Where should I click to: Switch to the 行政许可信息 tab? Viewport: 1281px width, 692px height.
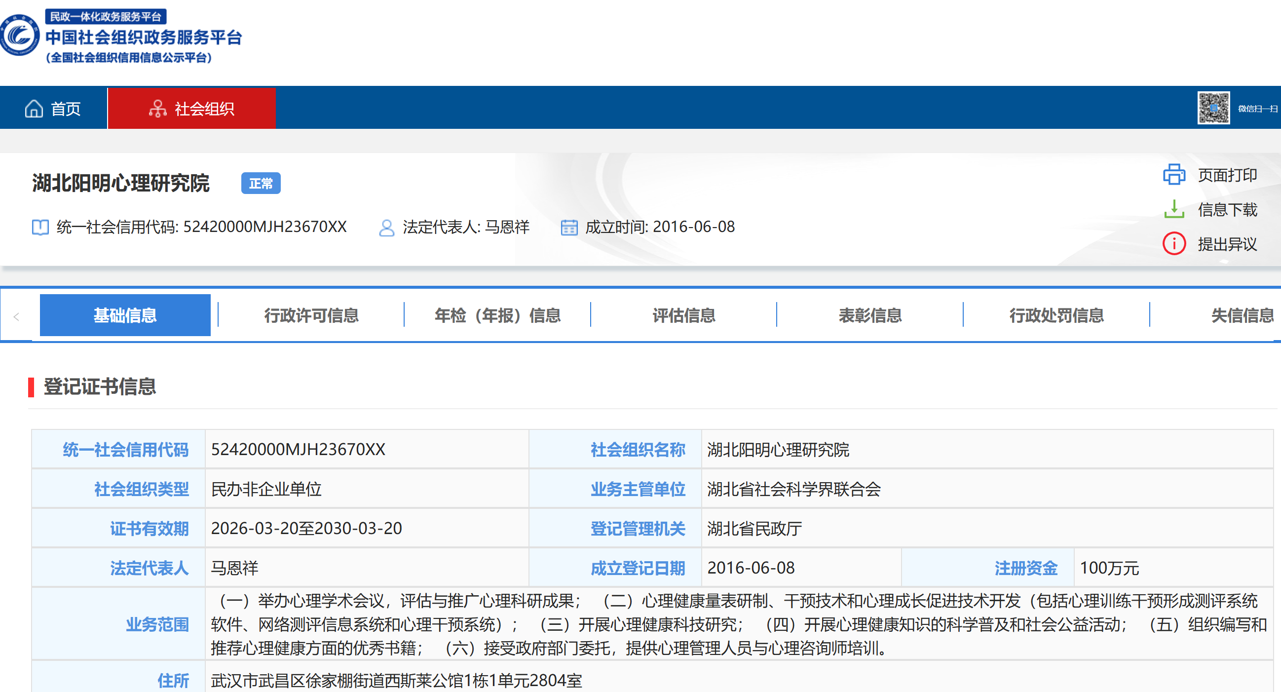(x=311, y=315)
